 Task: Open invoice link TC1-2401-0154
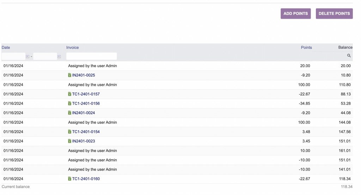coord(86,132)
